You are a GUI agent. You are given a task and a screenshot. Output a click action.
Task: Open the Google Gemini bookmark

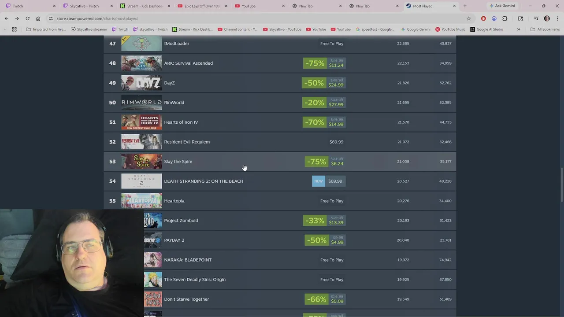[x=416, y=29]
